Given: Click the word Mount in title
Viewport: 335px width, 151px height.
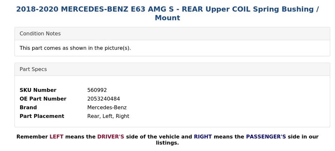Looking at the screenshot, I should click(x=167, y=18).
